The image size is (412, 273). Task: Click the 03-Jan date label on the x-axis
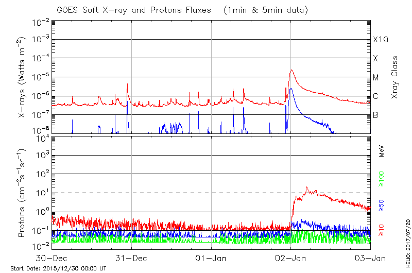tap(370, 258)
